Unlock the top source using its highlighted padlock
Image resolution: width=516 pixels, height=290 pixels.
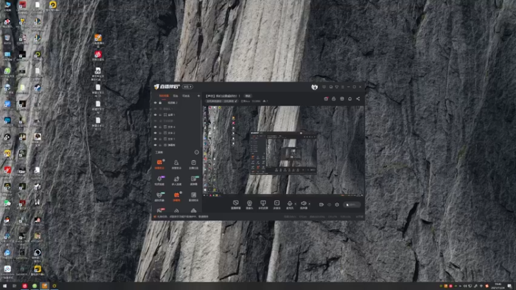(x=160, y=102)
